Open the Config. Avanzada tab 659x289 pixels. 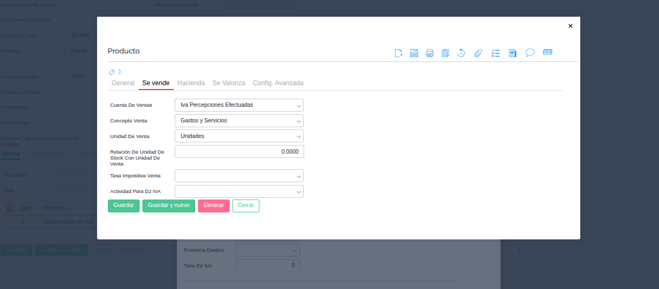coord(278,83)
